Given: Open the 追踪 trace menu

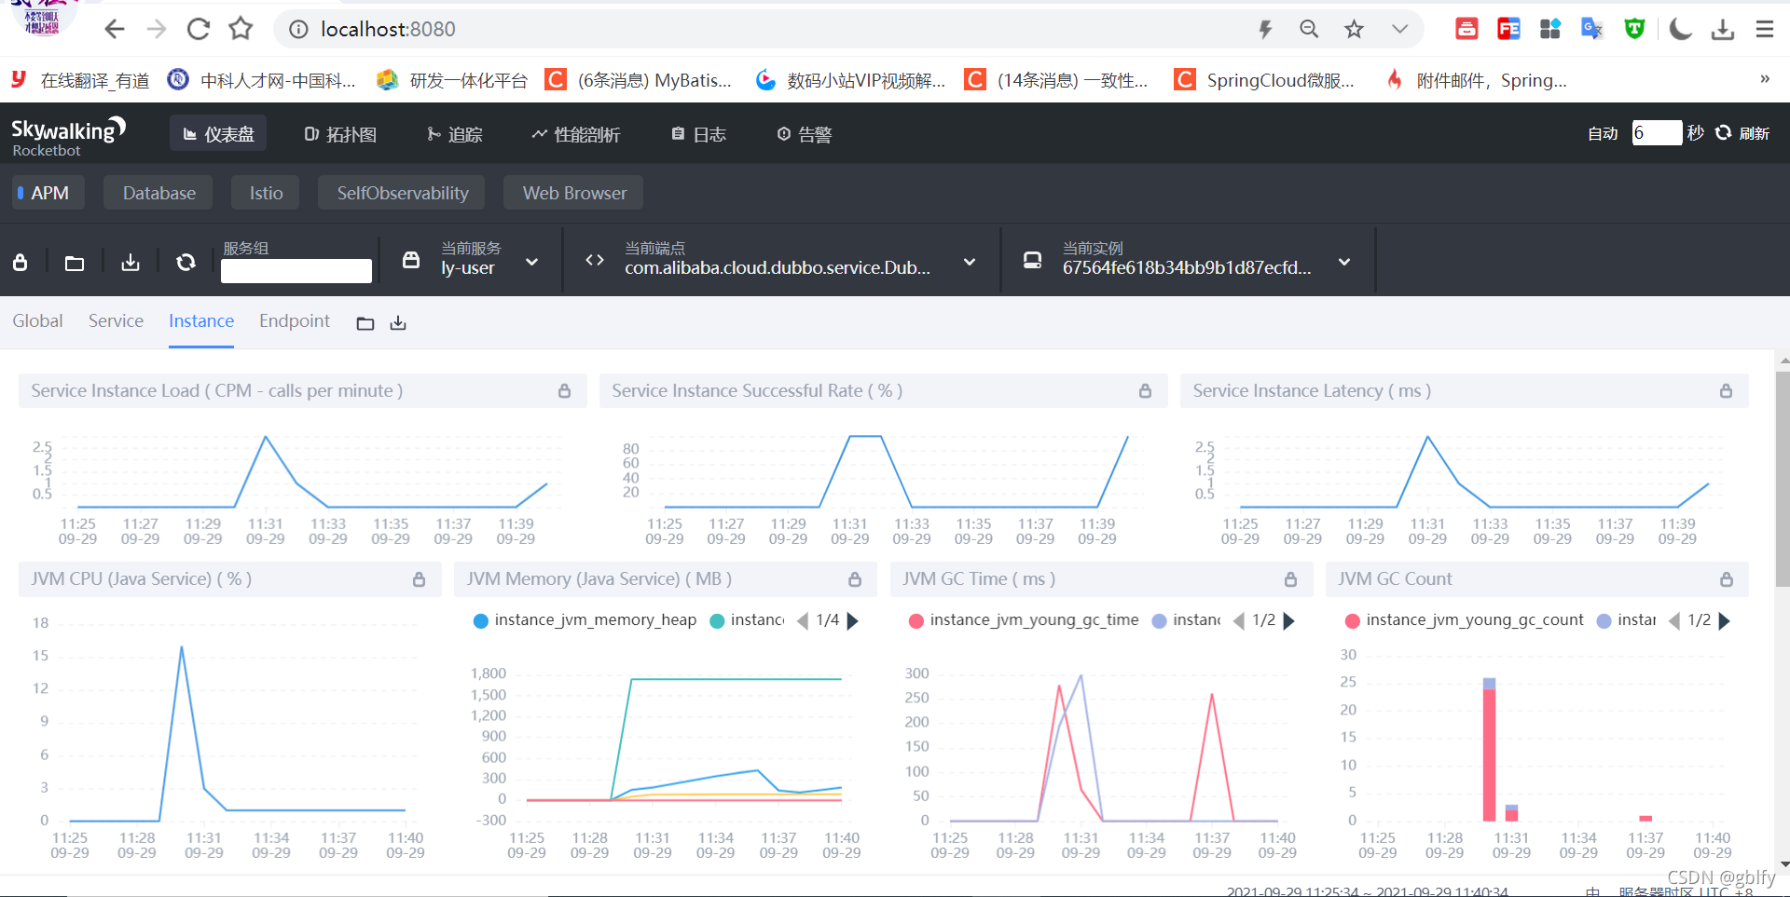Looking at the screenshot, I should click(455, 134).
